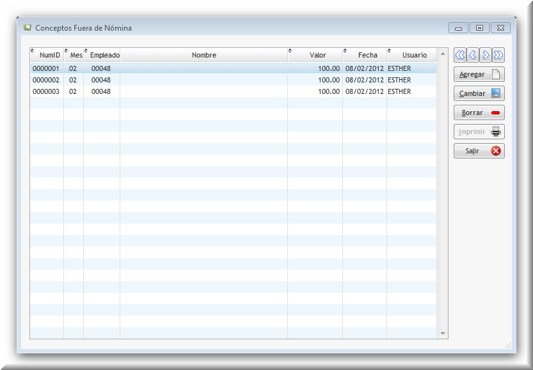This screenshot has height=370, width=533.
Task: Click the Usuario column header
Action: 414,55
